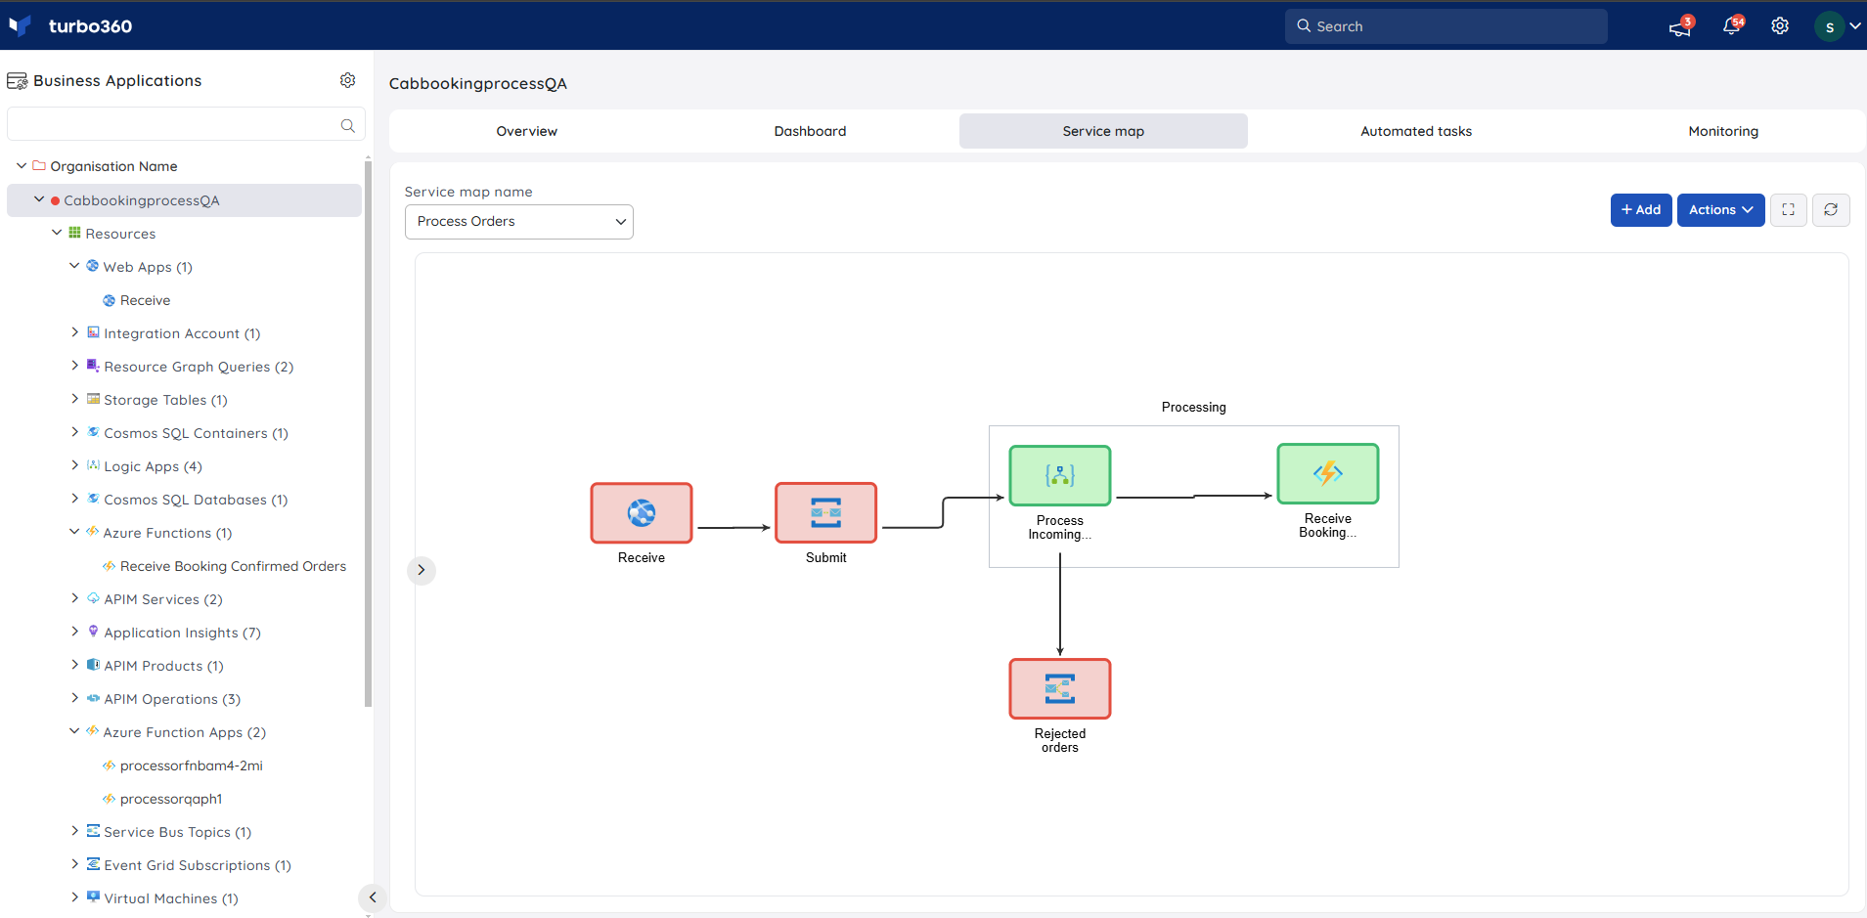Click the Resource Graph Queries icon

click(93, 366)
